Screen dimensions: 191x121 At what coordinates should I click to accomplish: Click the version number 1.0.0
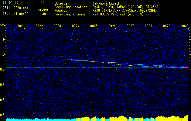(42, 3)
